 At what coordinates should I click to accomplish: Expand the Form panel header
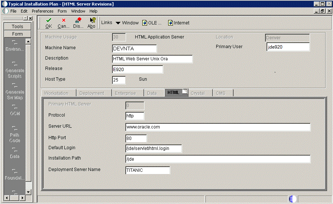[17, 34]
